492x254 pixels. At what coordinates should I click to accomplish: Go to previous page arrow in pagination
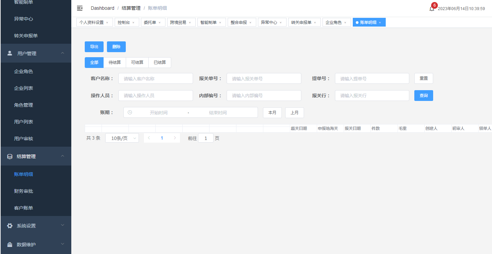tap(149, 138)
